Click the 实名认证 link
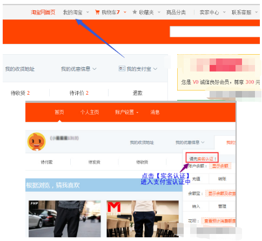The height and width of the screenshot is (241, 262). click(205, 159)
